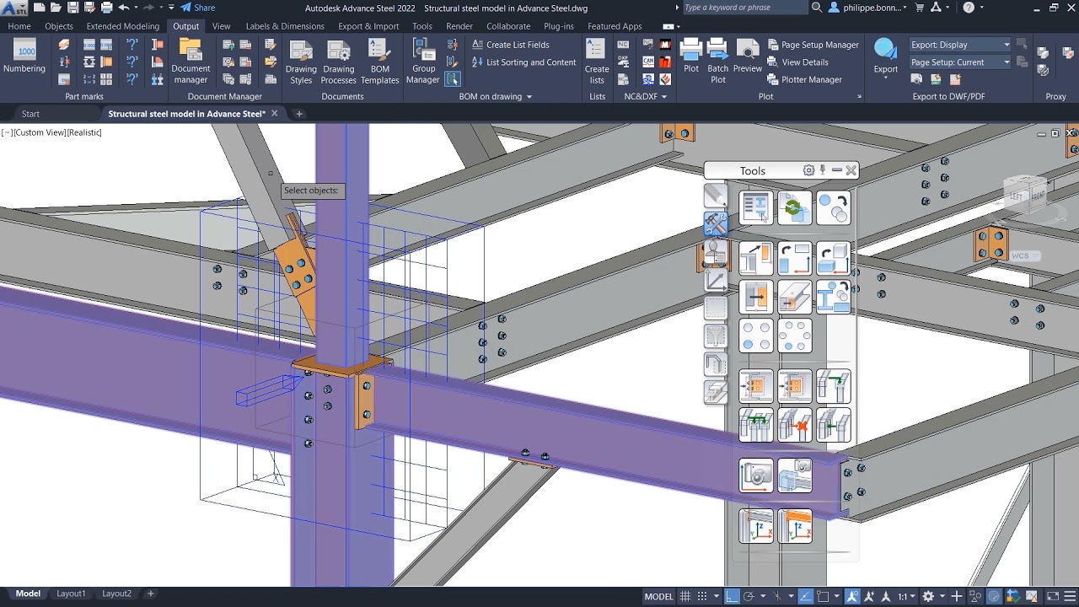The image size is (1079, 607).
Task: Open the Document manager
Action: 191,62
